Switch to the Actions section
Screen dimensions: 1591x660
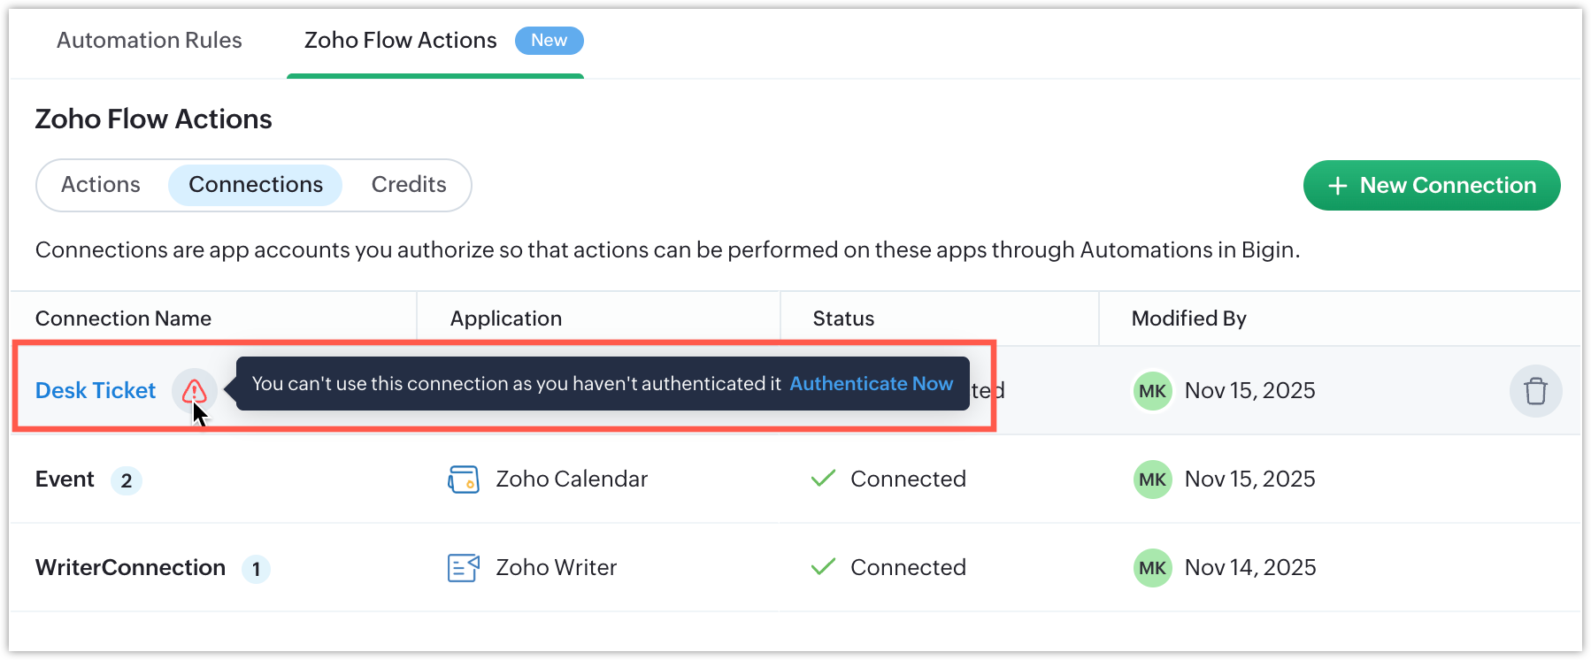[x=101, y=185]
